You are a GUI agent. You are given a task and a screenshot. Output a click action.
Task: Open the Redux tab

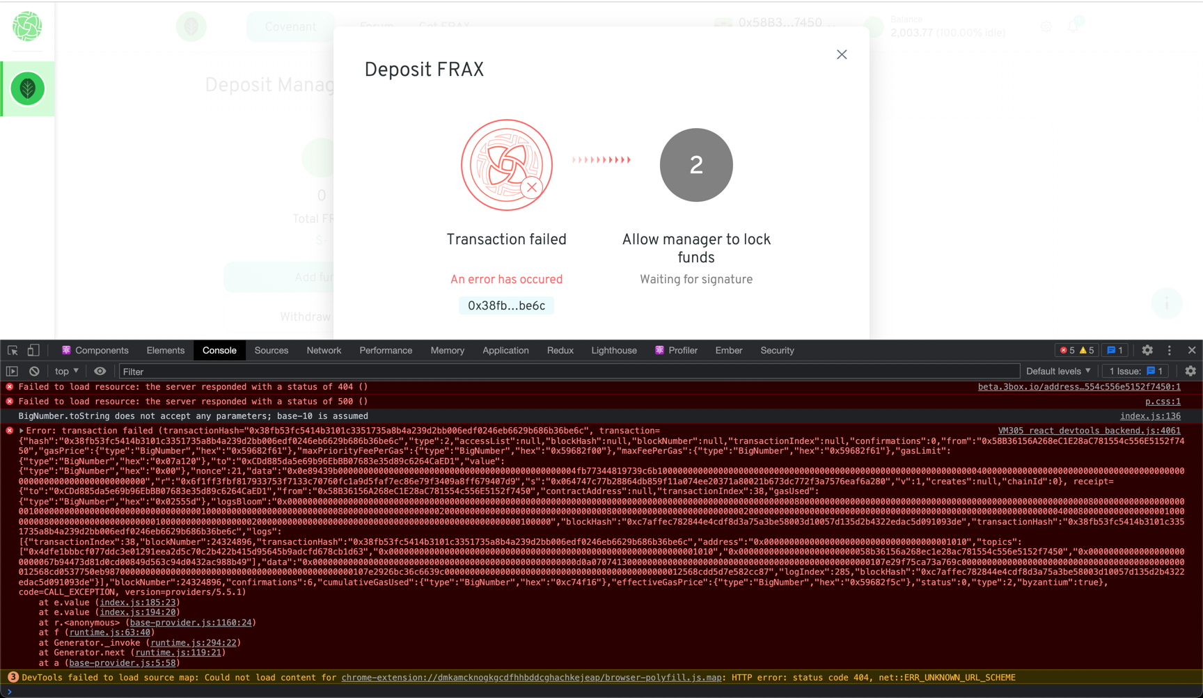click(560, 350)
